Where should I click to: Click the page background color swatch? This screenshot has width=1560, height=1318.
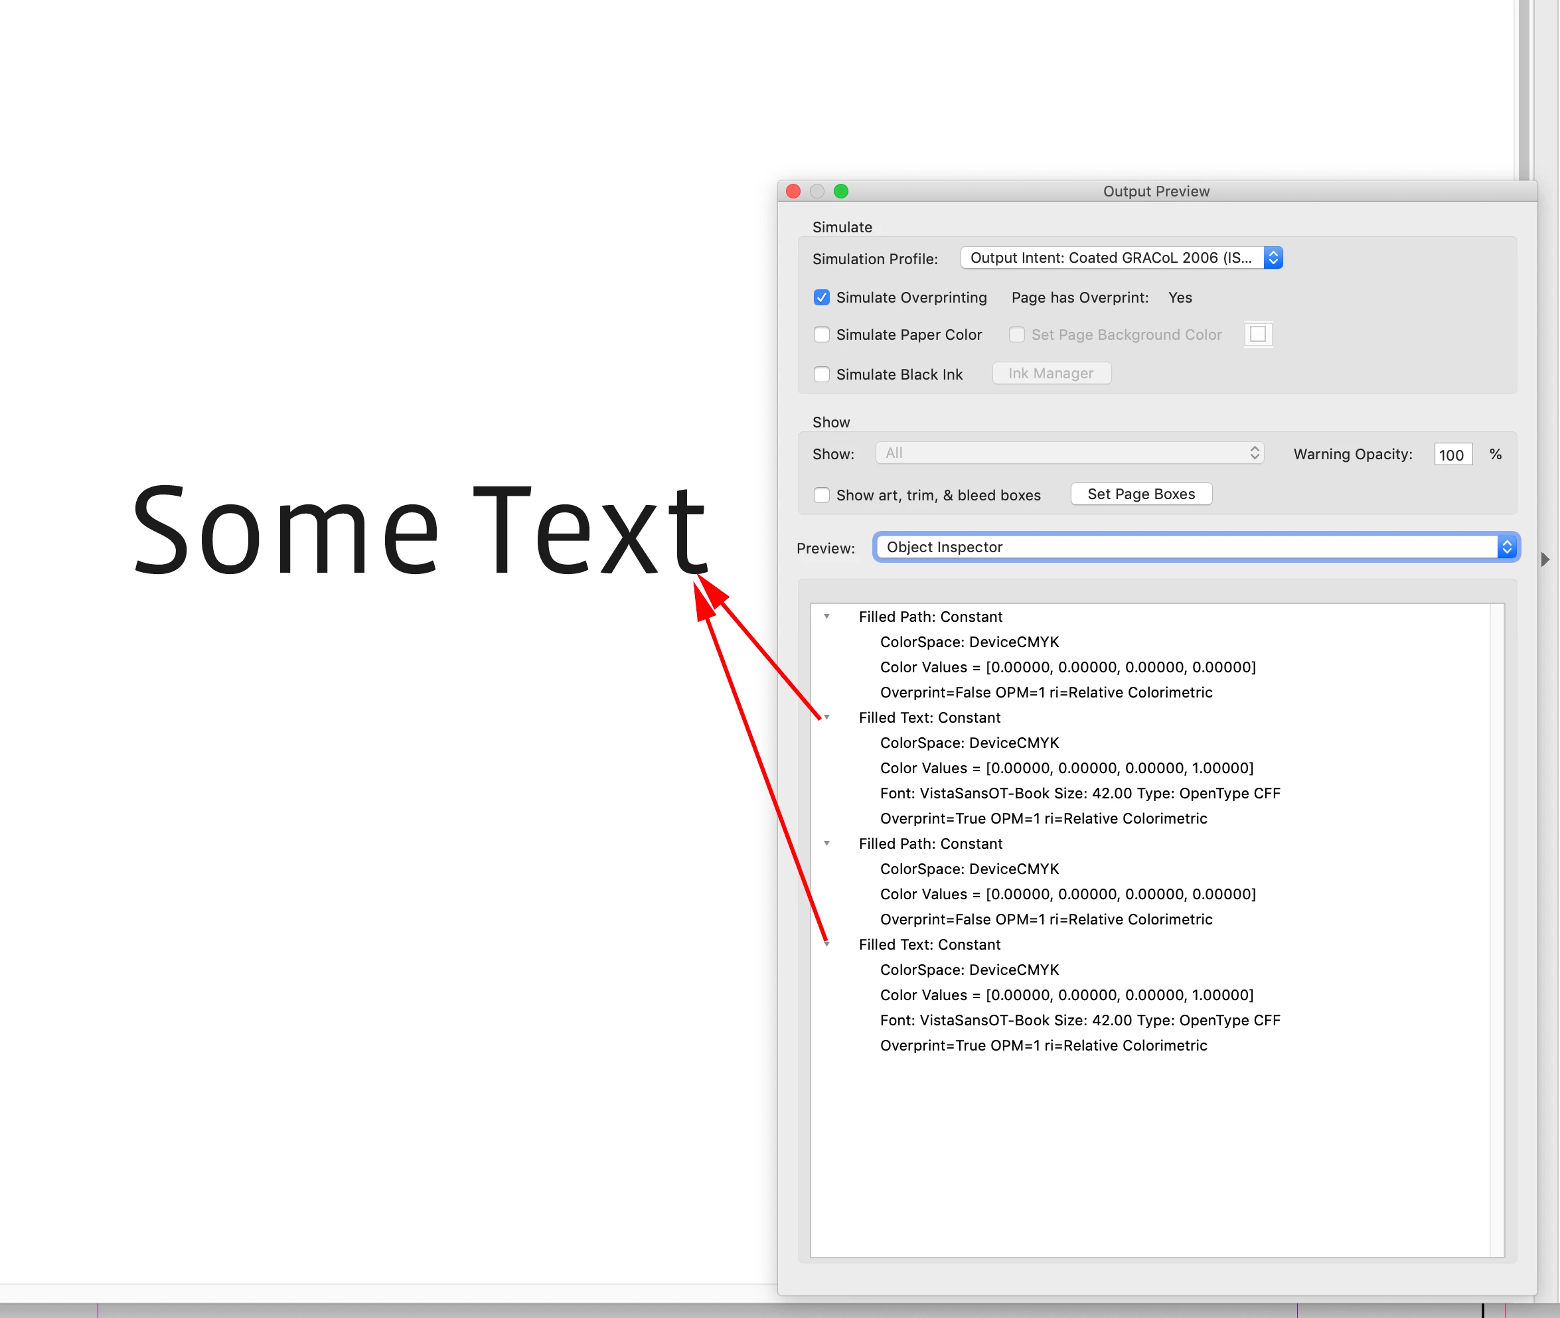1258,334
